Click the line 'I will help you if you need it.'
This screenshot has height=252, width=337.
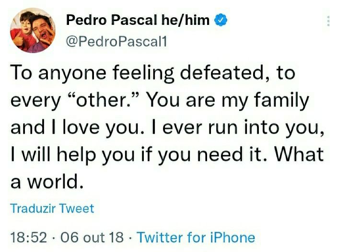coord(138,155)
